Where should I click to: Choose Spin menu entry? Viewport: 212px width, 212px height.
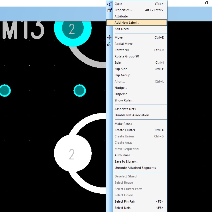coord(137,63)
